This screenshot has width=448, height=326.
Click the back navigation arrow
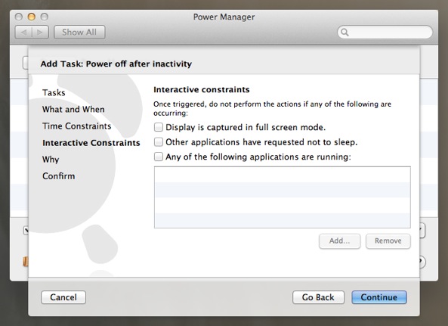point(23,33)
